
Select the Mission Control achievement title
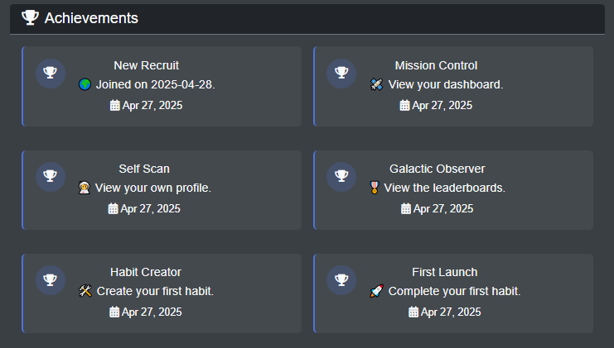[x=436, y=65]
